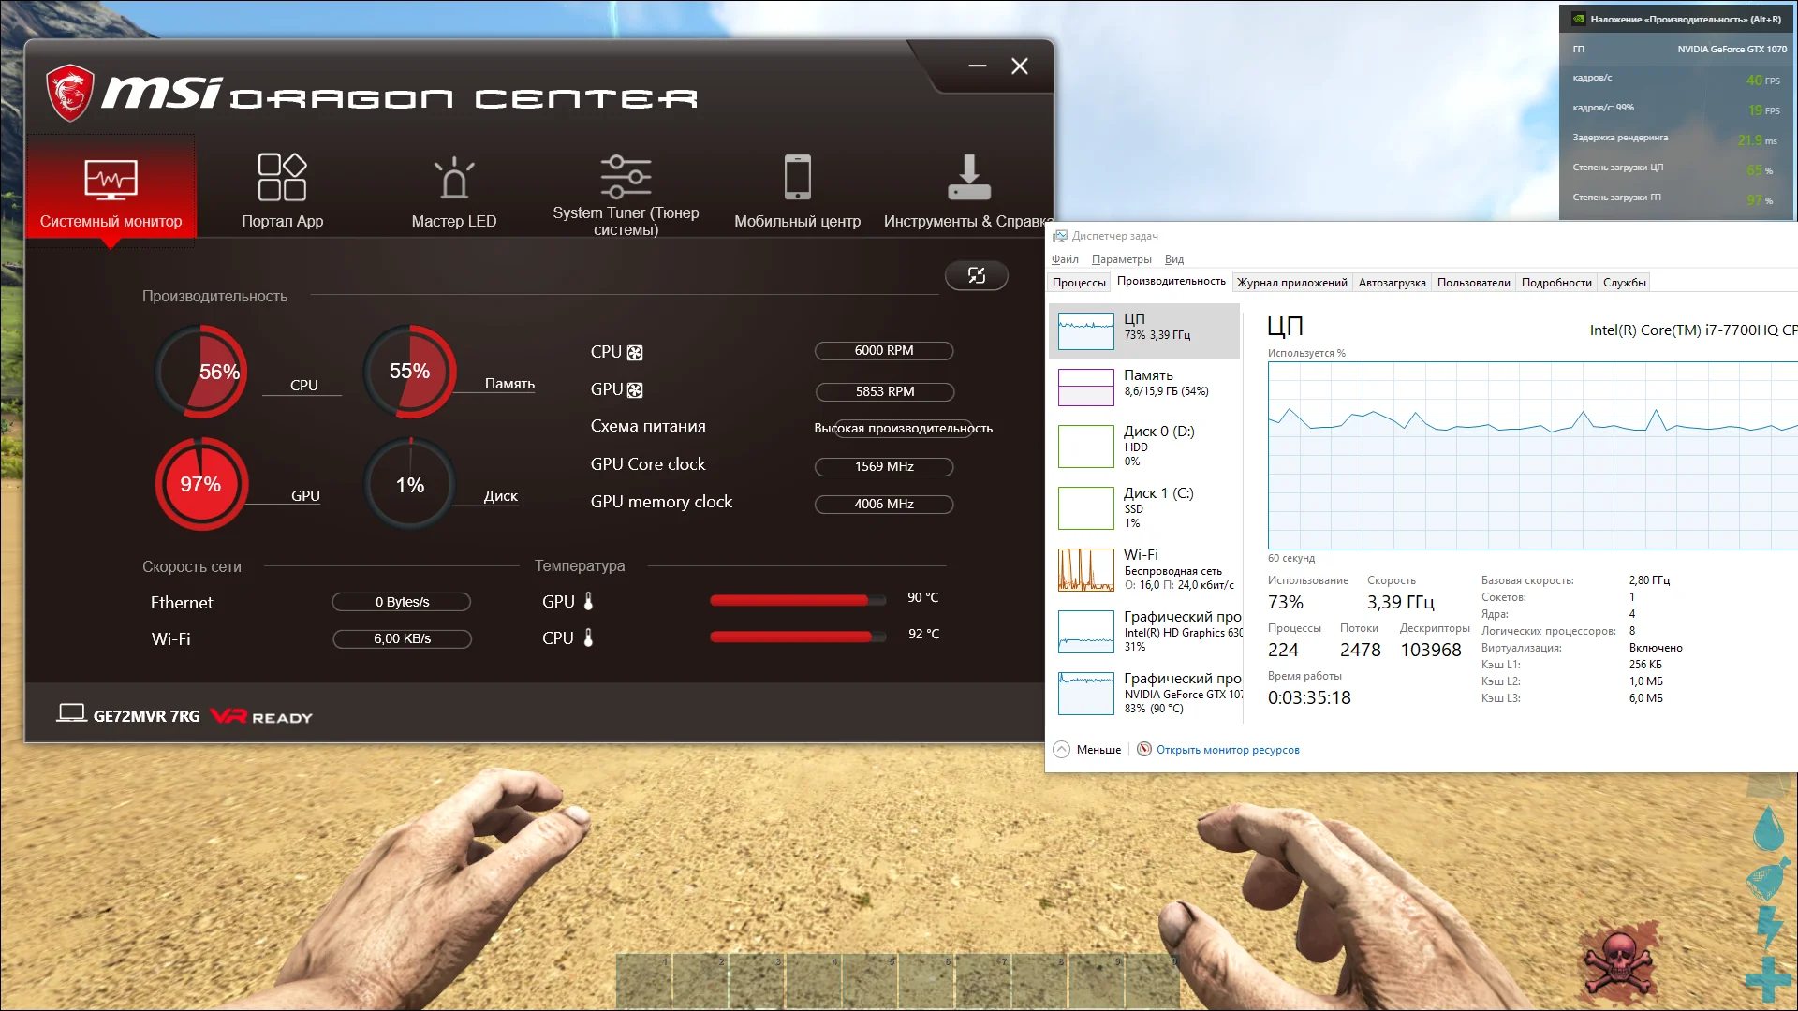Open the Системный монитор section
1798x1011 pixels.
111,192
